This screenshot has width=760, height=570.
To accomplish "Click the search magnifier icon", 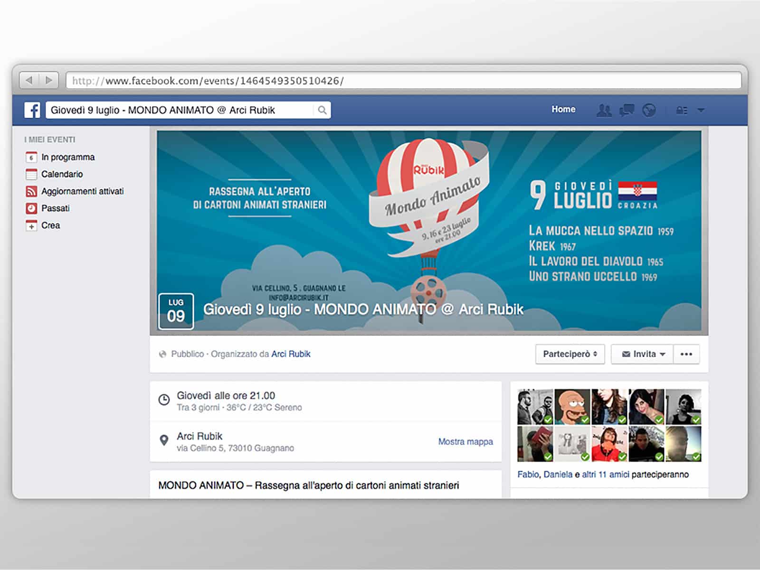I will click(x=322, y=110).
